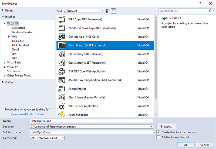Switch to medium icons list view

point(113,11)
